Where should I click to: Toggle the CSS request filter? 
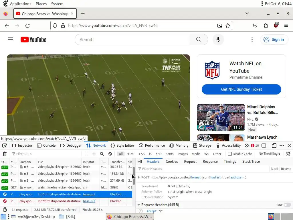coord(142,154)
